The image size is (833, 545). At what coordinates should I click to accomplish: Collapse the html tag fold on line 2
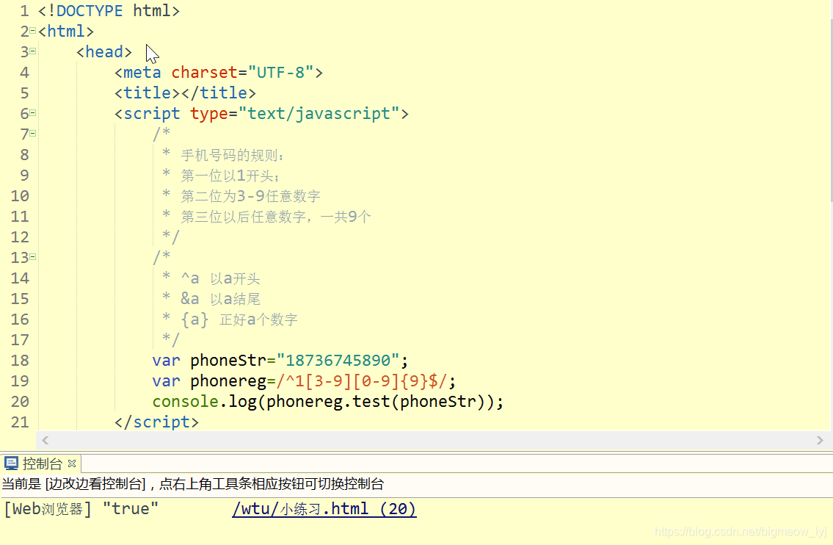(x=33, y=31)
